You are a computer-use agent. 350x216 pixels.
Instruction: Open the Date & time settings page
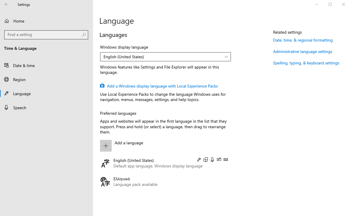pyautogui.click(x=24, y=66)
